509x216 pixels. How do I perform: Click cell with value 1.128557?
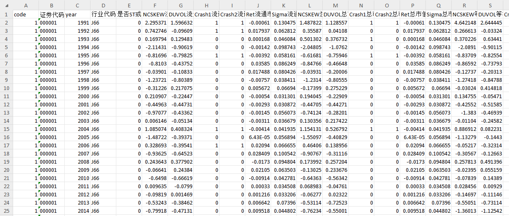coord(335,22)
